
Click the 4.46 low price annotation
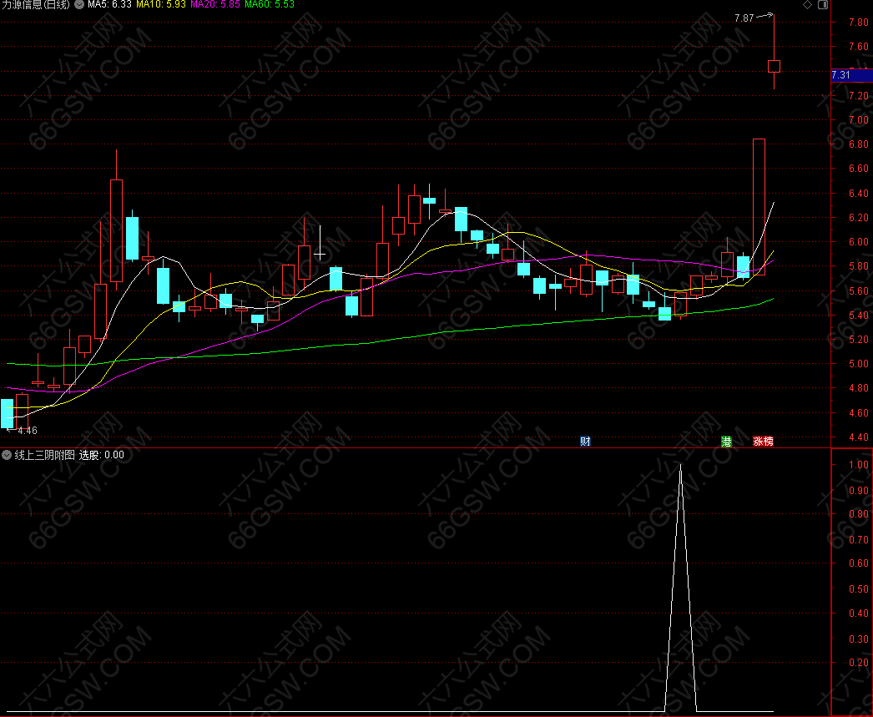(x=28, y=431)
